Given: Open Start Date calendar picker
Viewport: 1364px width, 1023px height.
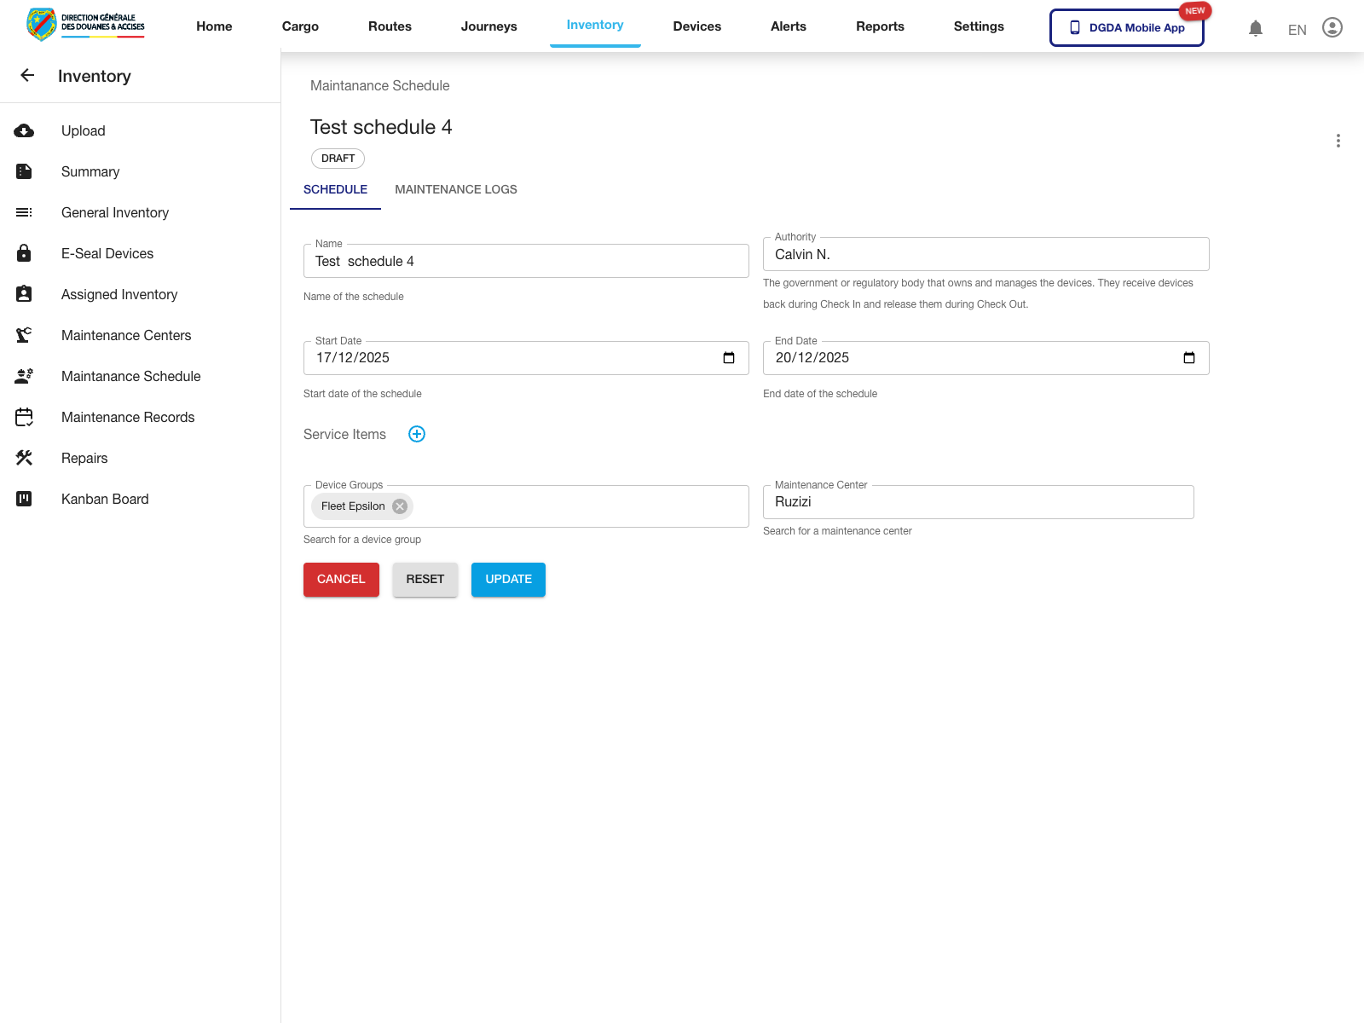Looking at the screenshot, I should point(729,358).
